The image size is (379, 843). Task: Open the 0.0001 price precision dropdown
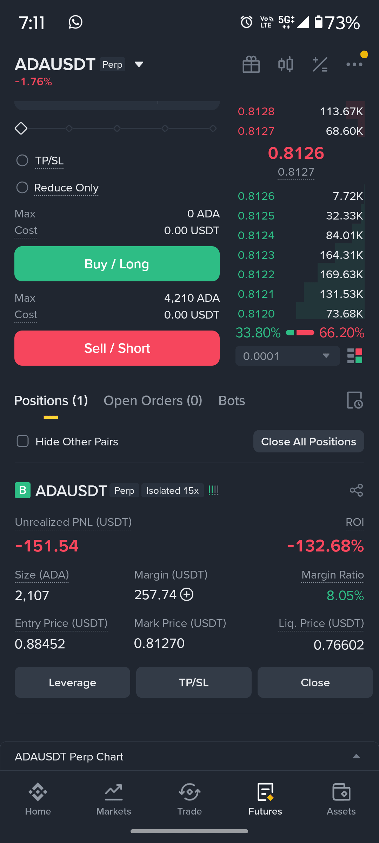pos(288,356)
